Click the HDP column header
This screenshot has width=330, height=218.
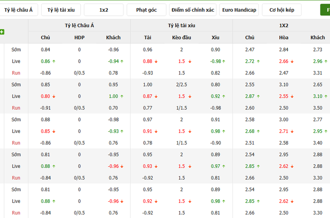79,38
